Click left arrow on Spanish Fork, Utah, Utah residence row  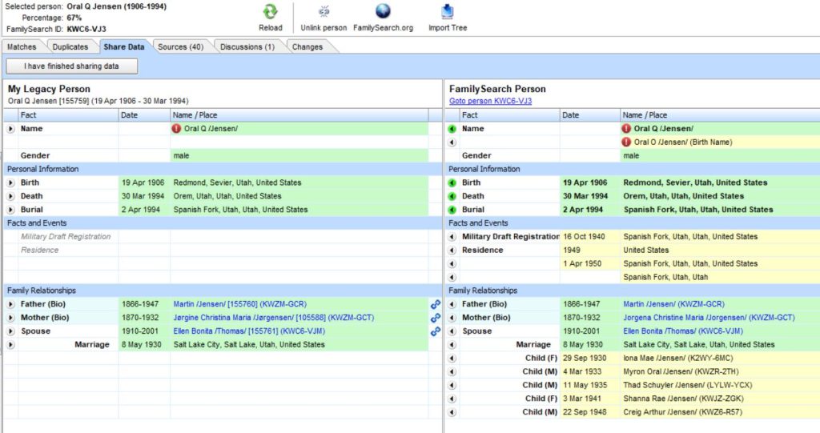click(x=452, y=277)
